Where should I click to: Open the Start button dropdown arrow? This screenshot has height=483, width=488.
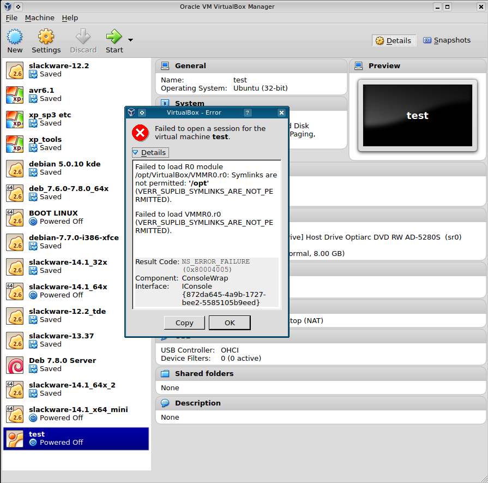[x=130, y=40]
